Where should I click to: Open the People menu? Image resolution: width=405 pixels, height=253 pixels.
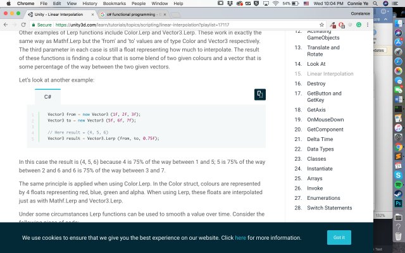(139, 3)
